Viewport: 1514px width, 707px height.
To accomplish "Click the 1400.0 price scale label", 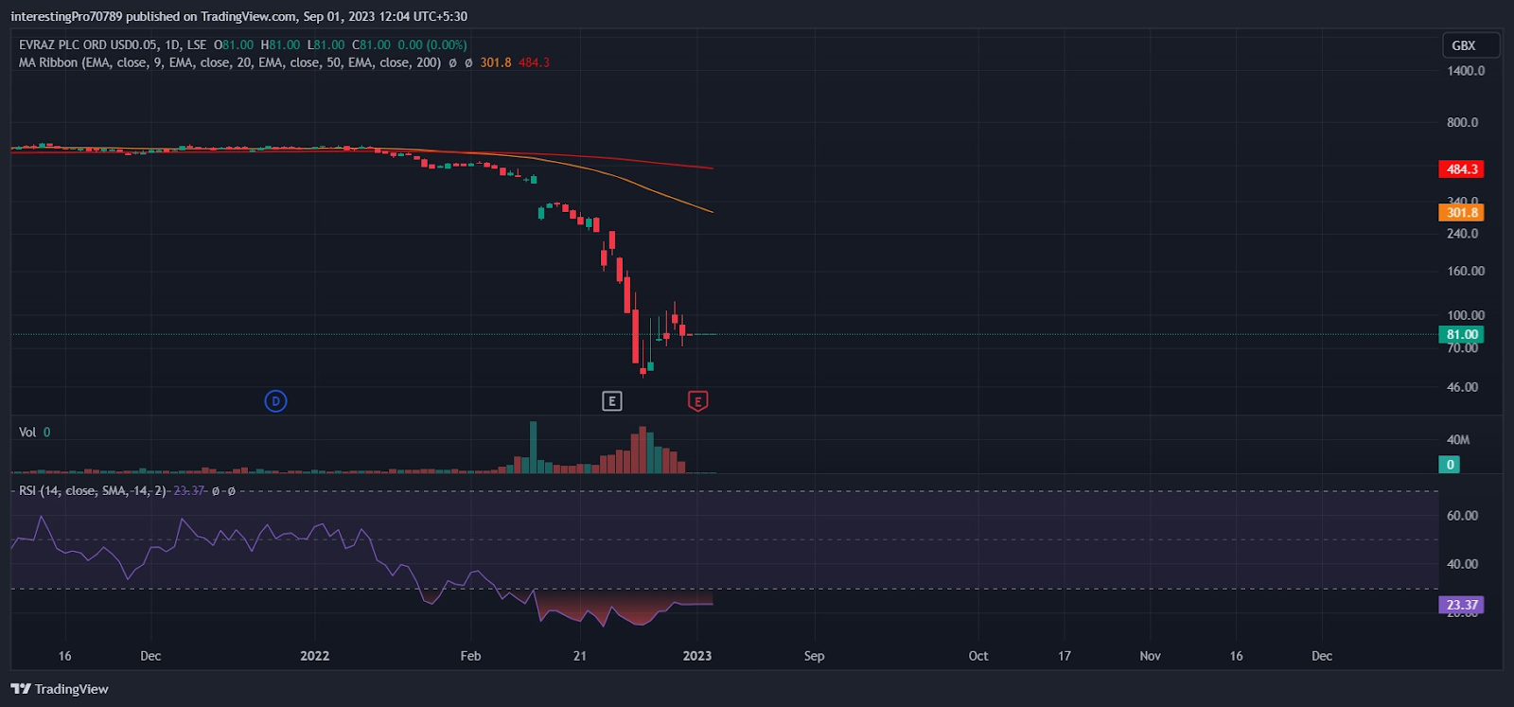I will [x=1466, y=71].
